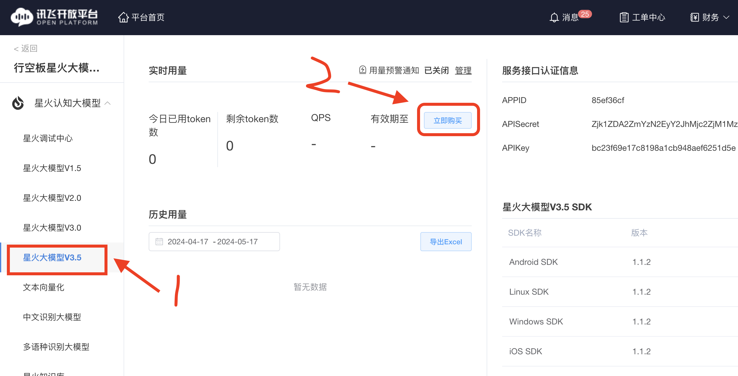Open 多语种识别大模型 in the sidebar
The width and height of the screenshot is (738, 376).
pyautogui.click(x=56, y=347)
